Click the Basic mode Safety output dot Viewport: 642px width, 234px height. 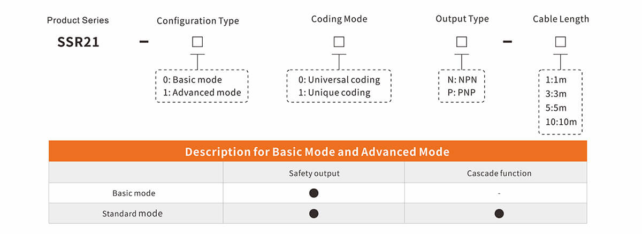[314, 193]
